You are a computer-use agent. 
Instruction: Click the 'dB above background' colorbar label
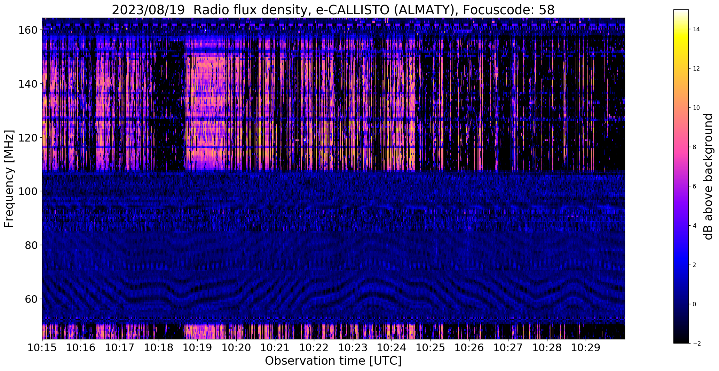point(708,177)
